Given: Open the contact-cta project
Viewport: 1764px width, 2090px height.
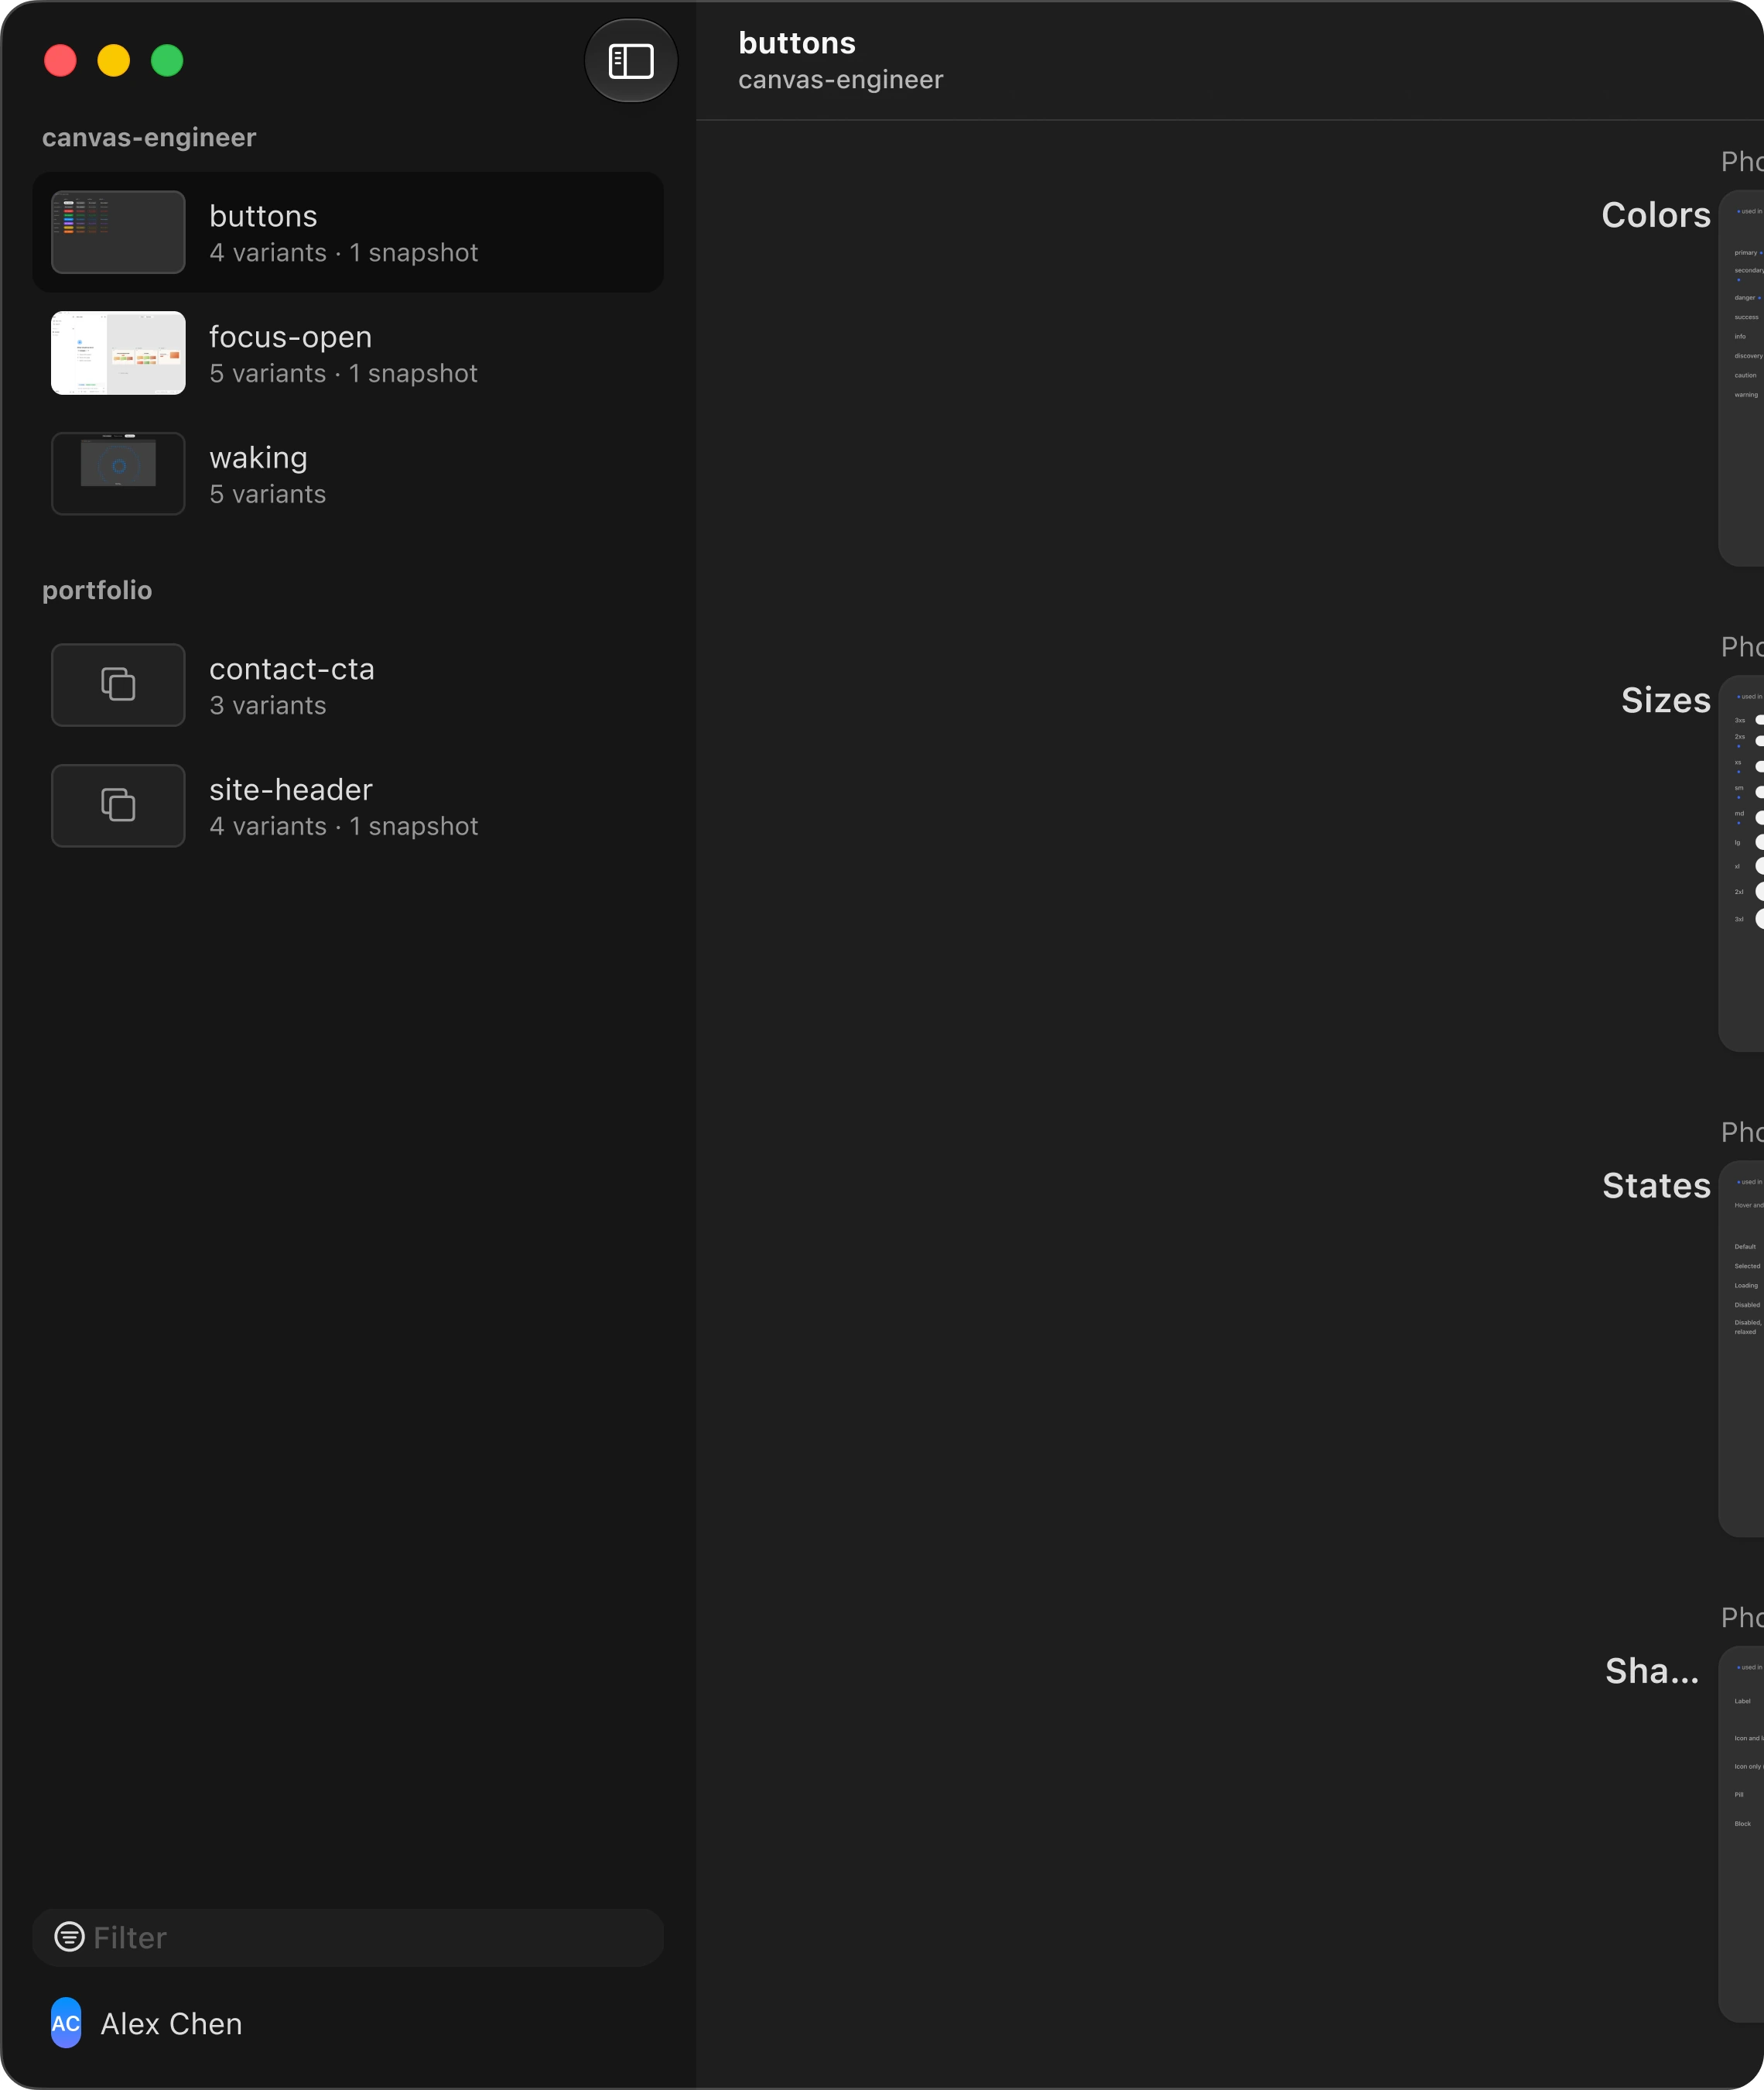Looking at the screenshot, I should (348, 685).
